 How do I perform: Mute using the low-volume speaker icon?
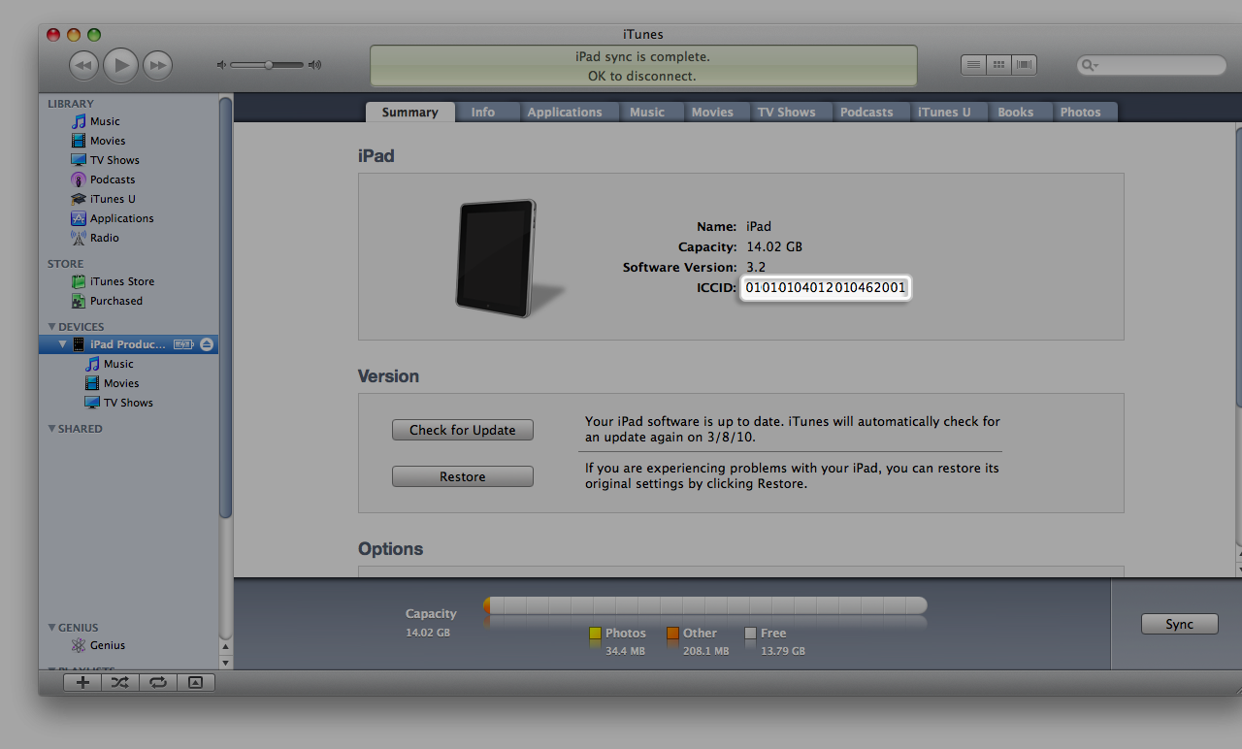[x=221, y=65]
